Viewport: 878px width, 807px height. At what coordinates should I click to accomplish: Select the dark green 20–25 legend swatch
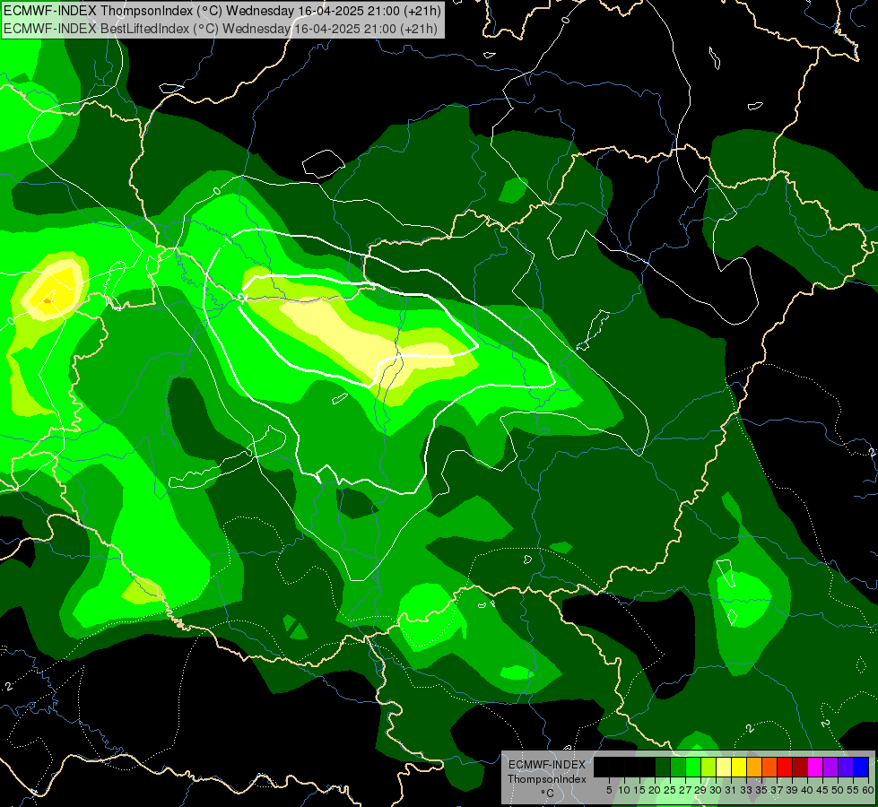pyautogui.click(x=663, y=768)
